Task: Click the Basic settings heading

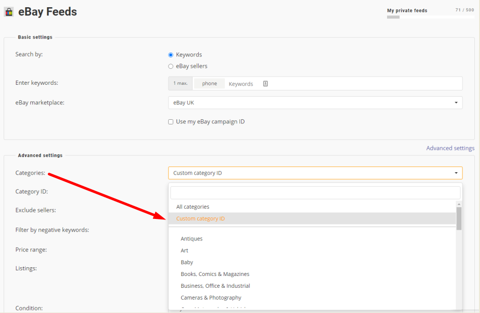Action: pyautogui.click(x=35, y=37)
